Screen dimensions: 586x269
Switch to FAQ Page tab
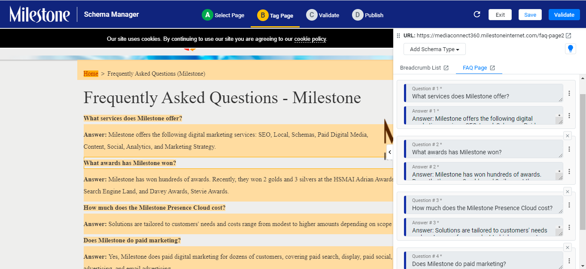(x=479, y=68)
